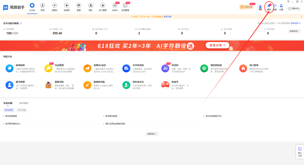Open 易媒学院 in the feature grid
Screen dimensions: 304x165
[x=59, y=85]
